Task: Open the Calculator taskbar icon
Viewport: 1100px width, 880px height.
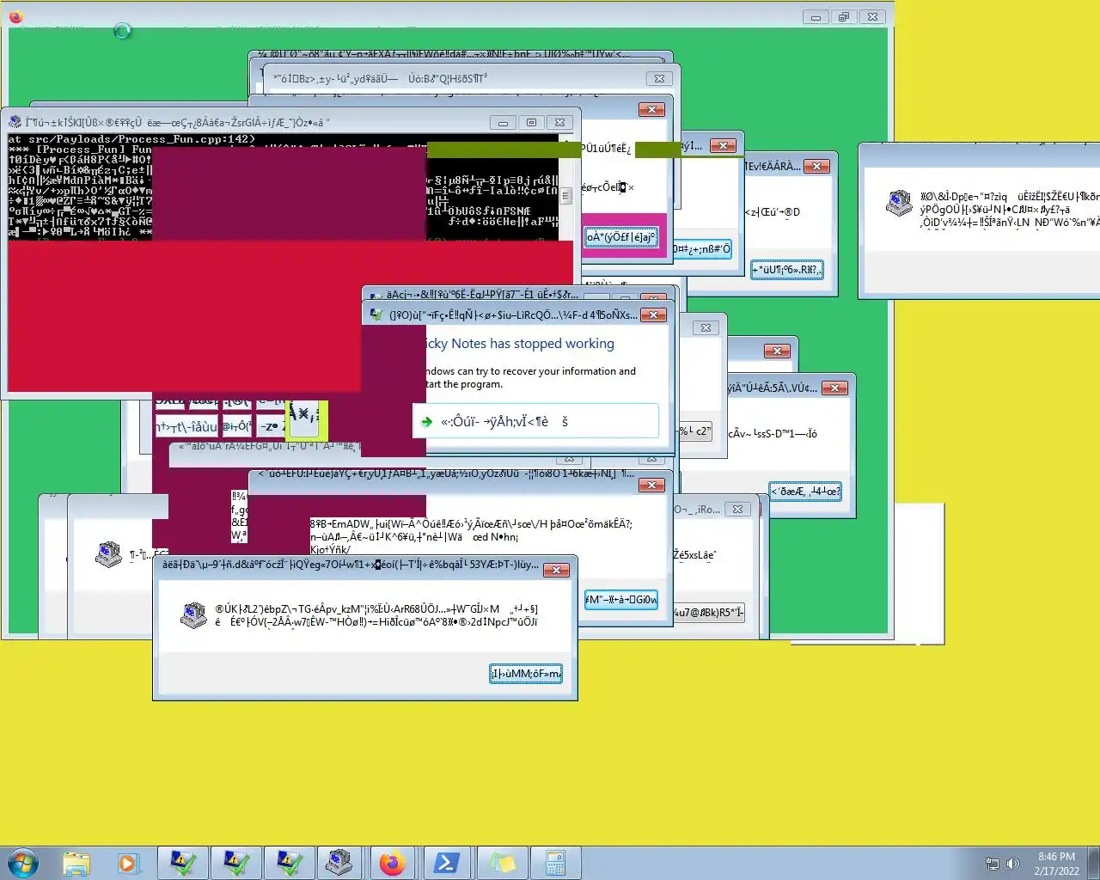Action: 554,863
